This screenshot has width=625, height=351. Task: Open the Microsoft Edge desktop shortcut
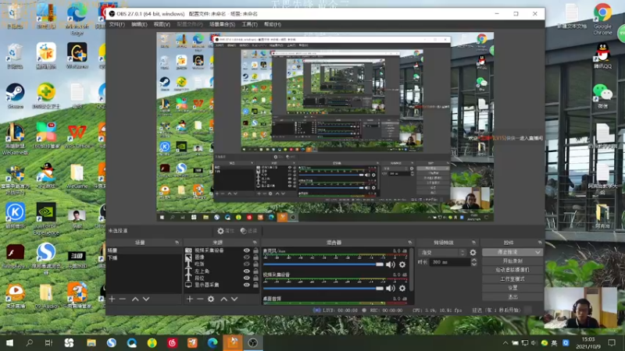click(x=77, y=20)
